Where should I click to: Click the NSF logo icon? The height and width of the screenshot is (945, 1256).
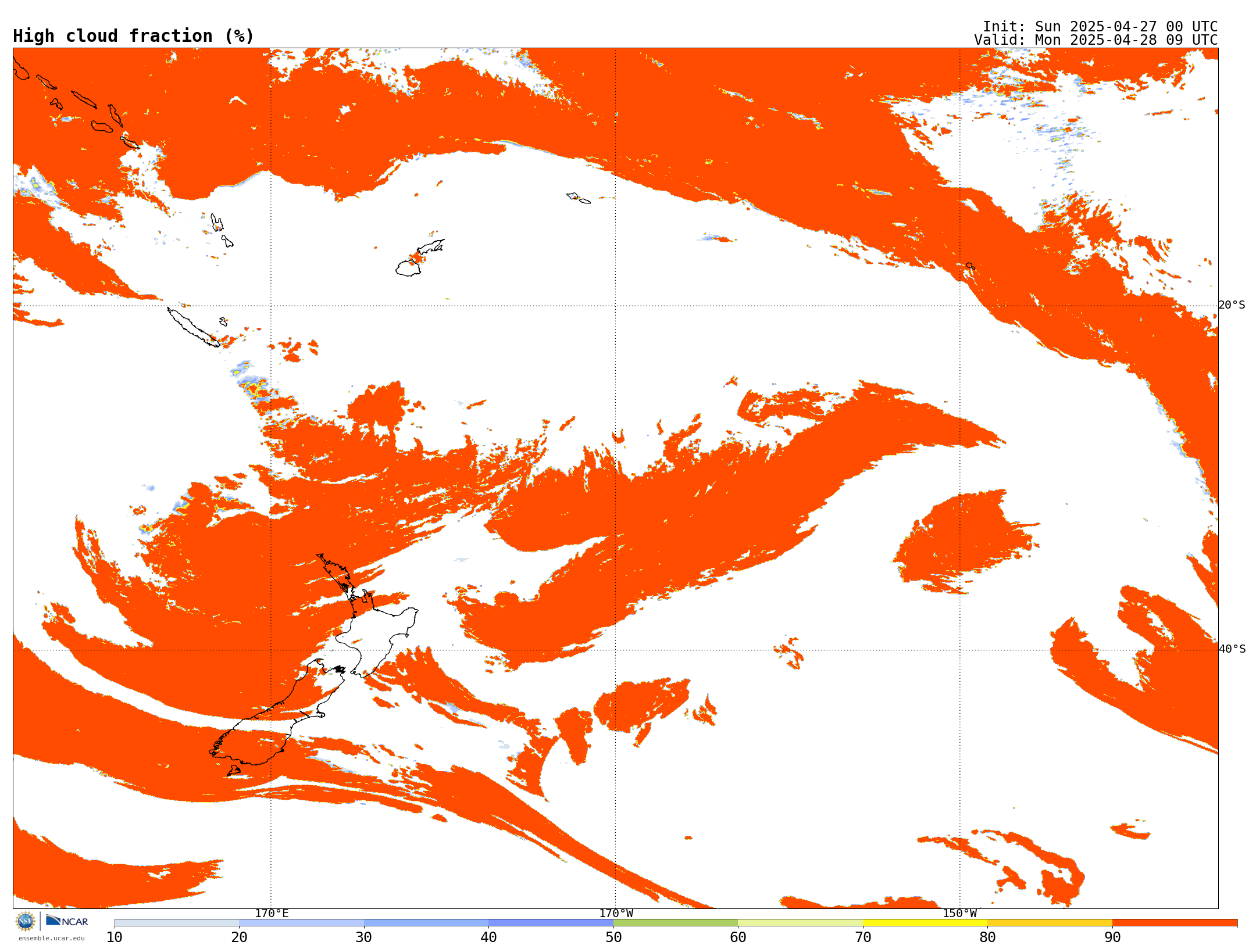point(26,921)
